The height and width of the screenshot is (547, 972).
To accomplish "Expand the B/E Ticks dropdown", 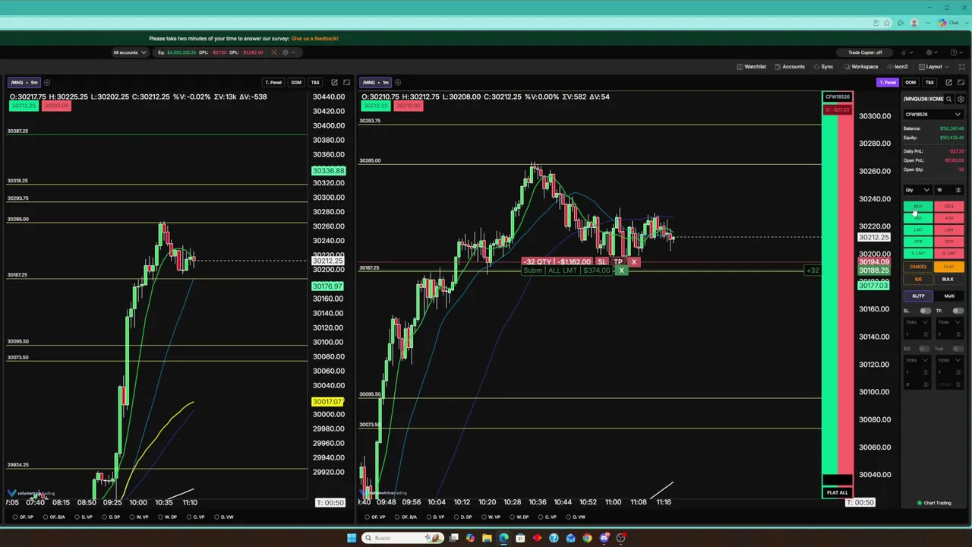I will pos(917,360).
